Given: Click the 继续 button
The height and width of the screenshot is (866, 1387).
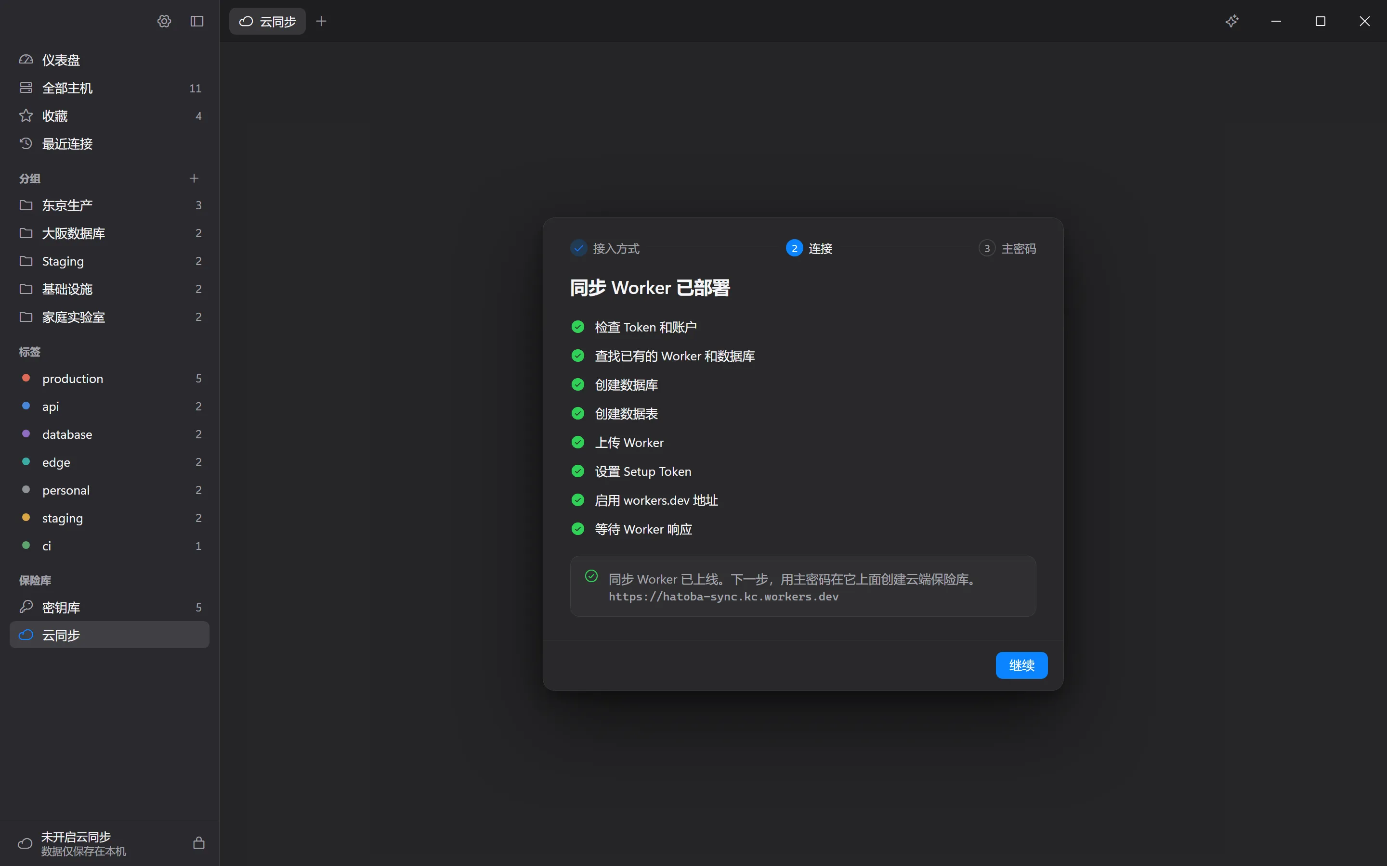Looking at the screenshot, I should click(1021, 665).
